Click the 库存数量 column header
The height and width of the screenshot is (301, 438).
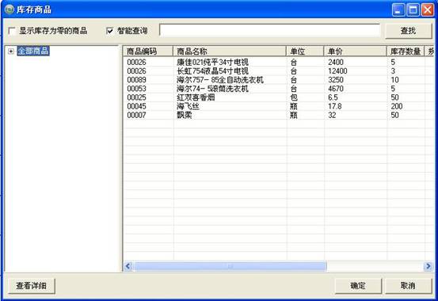click(406, 51)
